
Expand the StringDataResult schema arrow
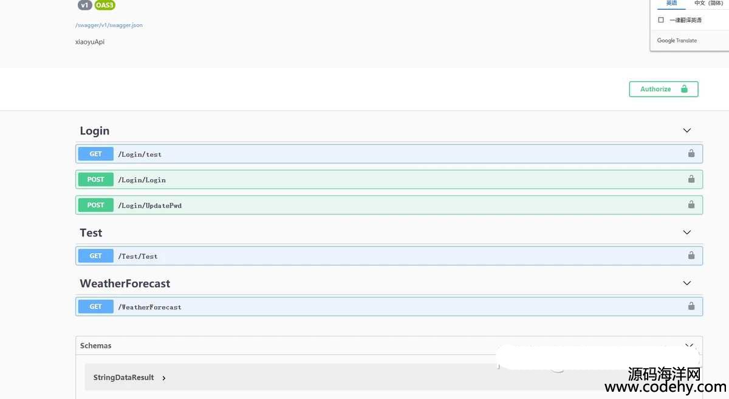[164, 378]
